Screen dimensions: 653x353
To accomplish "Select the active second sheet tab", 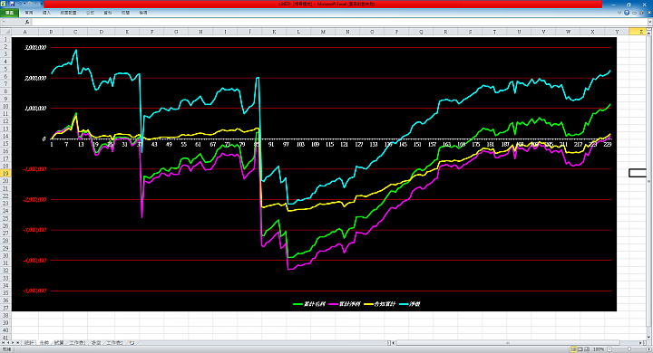I will click(44, 343).
